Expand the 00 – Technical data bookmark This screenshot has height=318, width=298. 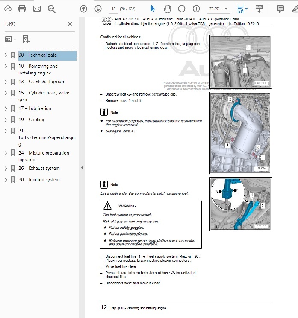point(6,55)
